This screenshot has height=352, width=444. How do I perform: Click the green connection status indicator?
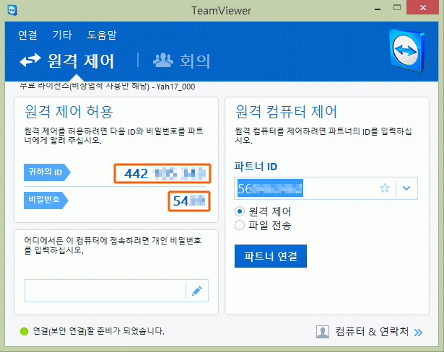coord(25,332)
